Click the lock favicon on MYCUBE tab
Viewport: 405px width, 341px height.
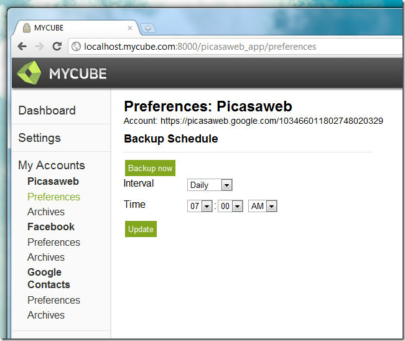pos(27,27)
